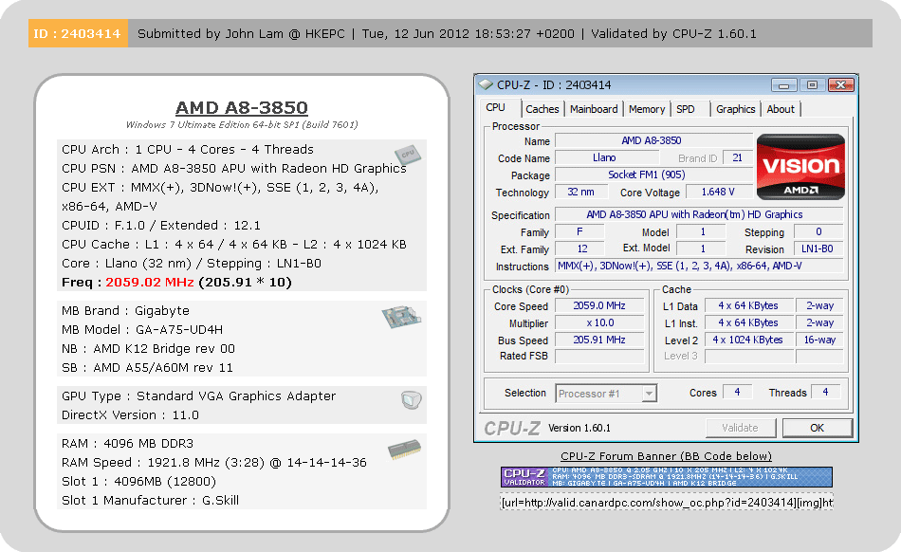Click the Submitted by John Lam @ HKEPC text

click(241, 33)
